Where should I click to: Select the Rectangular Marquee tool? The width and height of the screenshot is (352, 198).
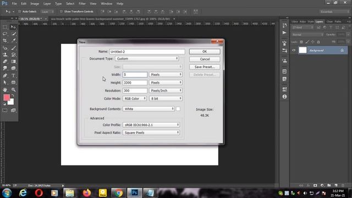(5, 27)
